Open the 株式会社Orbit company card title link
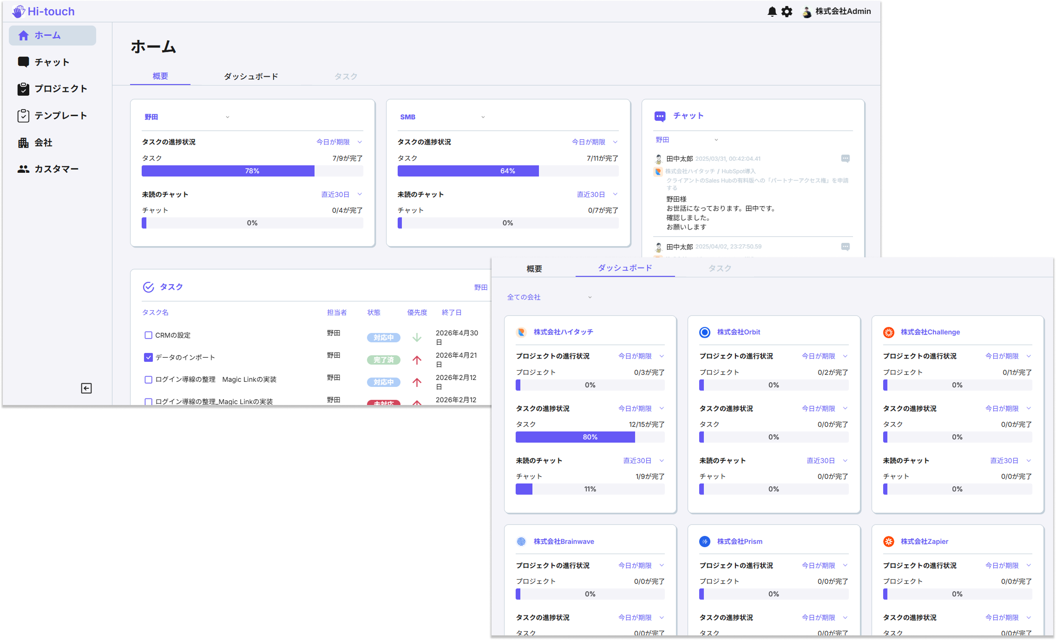This screenshot has width=1056, height=640. tap(738, 332)
